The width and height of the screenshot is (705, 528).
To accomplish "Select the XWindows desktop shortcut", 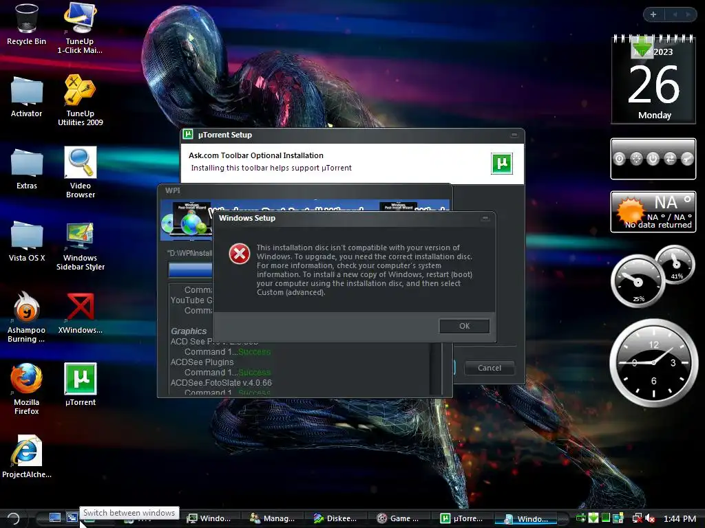I will coord(80,313).
